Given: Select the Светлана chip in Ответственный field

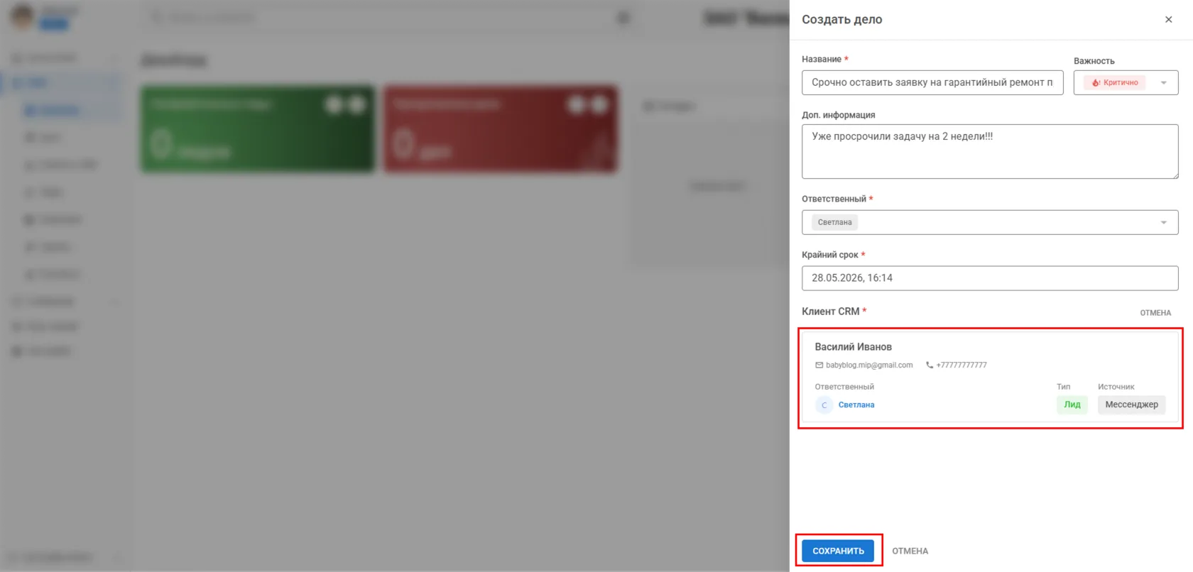Looking at the screenshot, I should (x=834, y=223).
